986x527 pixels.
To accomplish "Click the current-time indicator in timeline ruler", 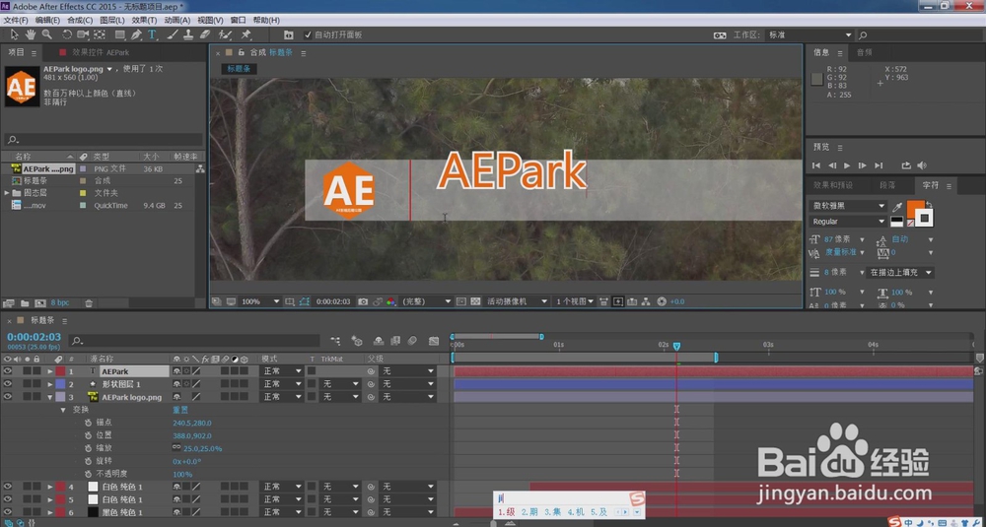I will (676, 346).
